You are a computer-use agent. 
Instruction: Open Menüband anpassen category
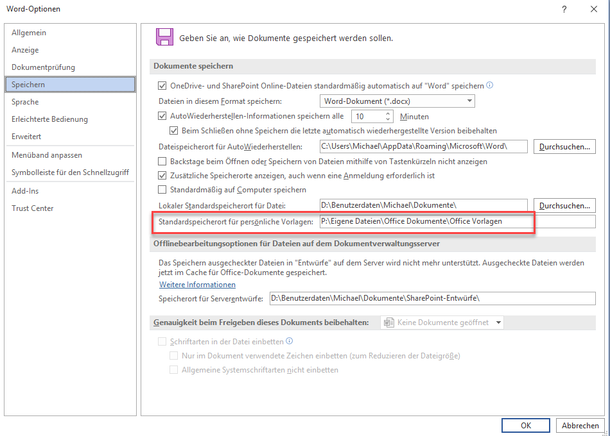[71, 155]
